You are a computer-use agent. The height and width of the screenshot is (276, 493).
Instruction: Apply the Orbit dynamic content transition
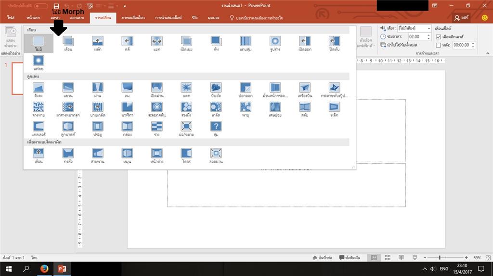point(186,156)
